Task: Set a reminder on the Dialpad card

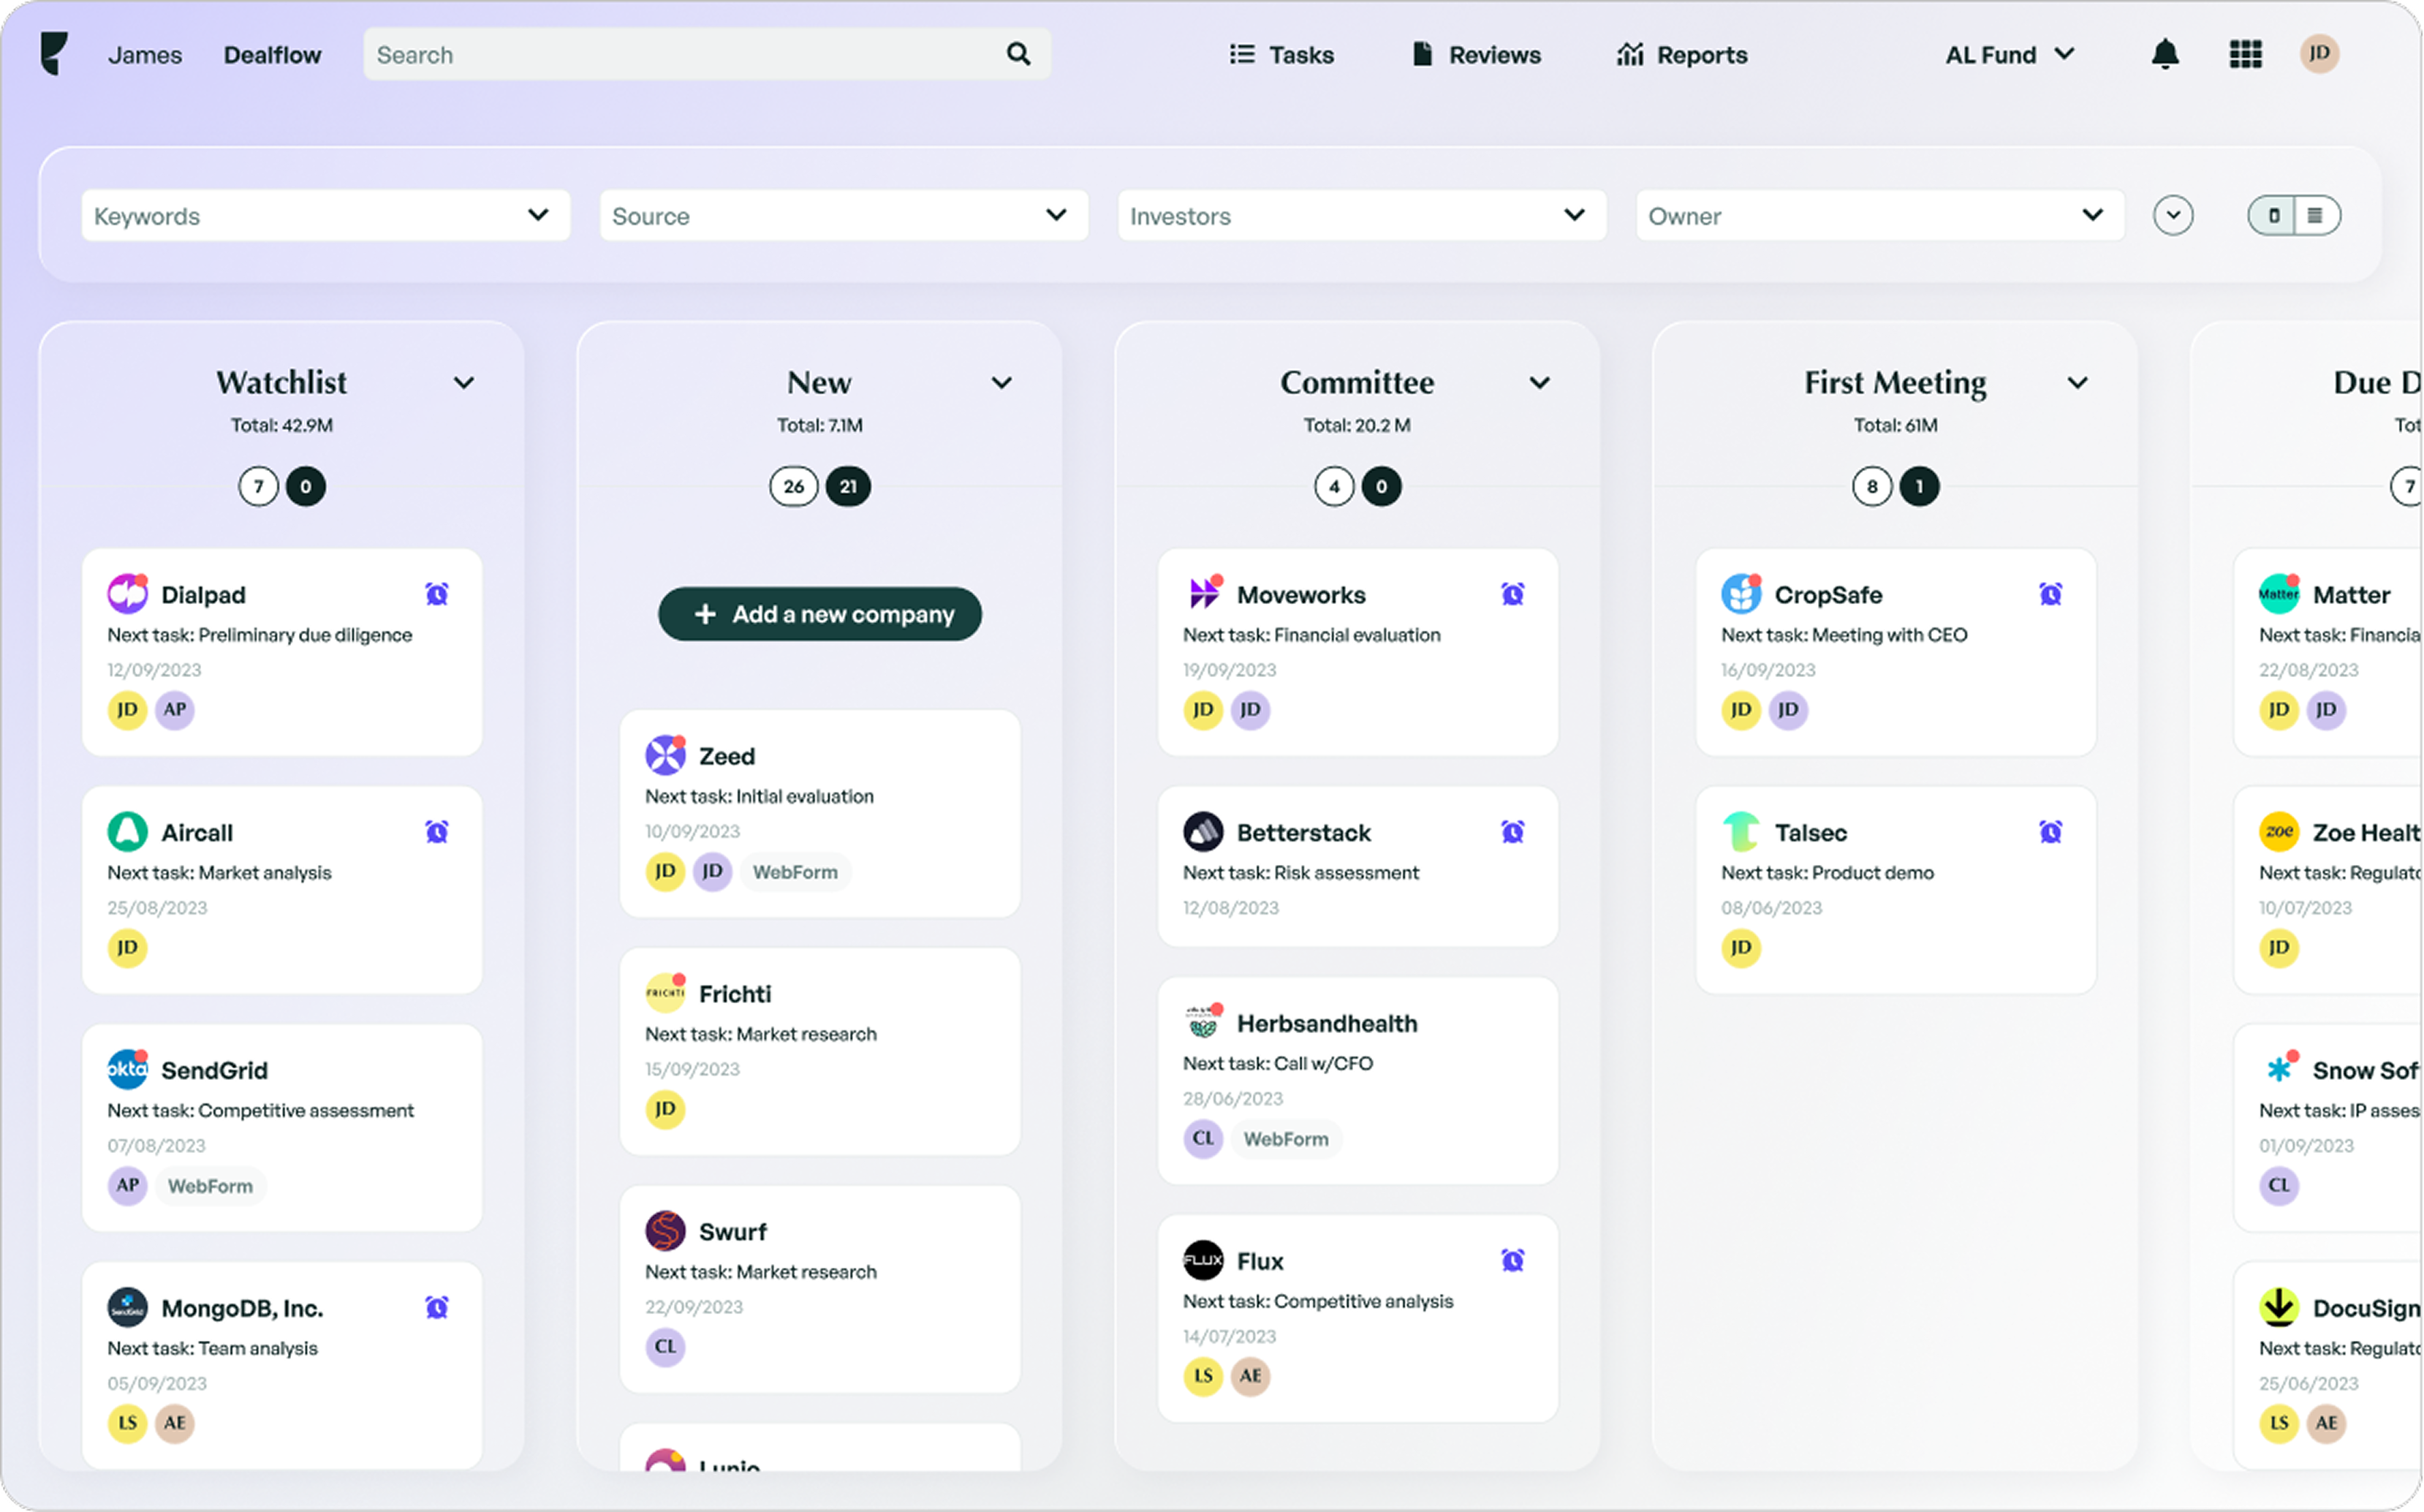Action: click(437, 593)
